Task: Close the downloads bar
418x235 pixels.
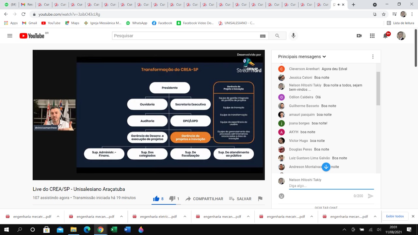Action: point(413,216)
